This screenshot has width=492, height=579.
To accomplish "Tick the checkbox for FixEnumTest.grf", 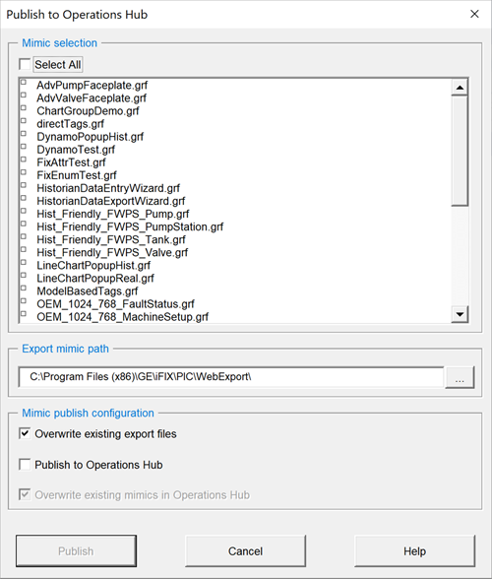I will (24, 172).
